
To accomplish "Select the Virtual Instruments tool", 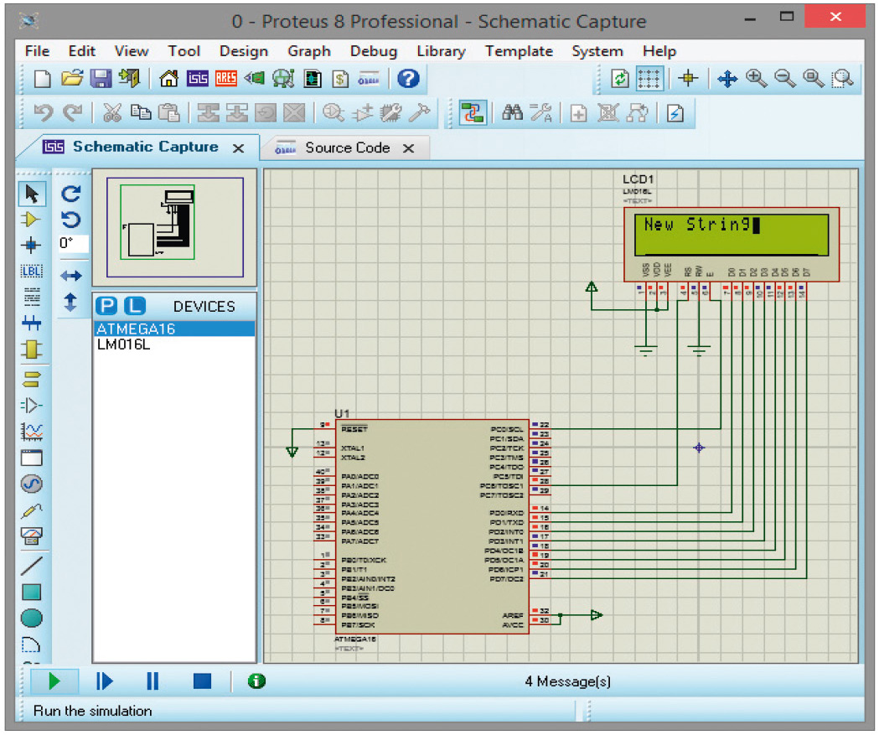I will click(x=31, y=536).
